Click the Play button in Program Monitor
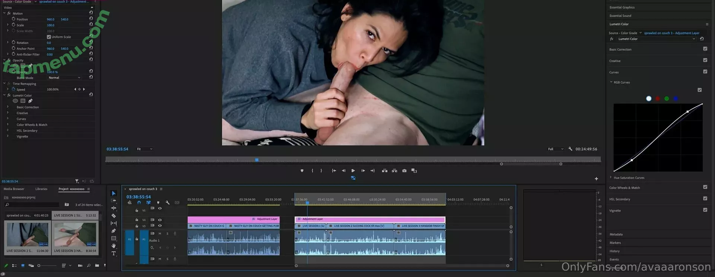Image resolution: width=715 pixels, height=277 pixels. click(353, 171)
